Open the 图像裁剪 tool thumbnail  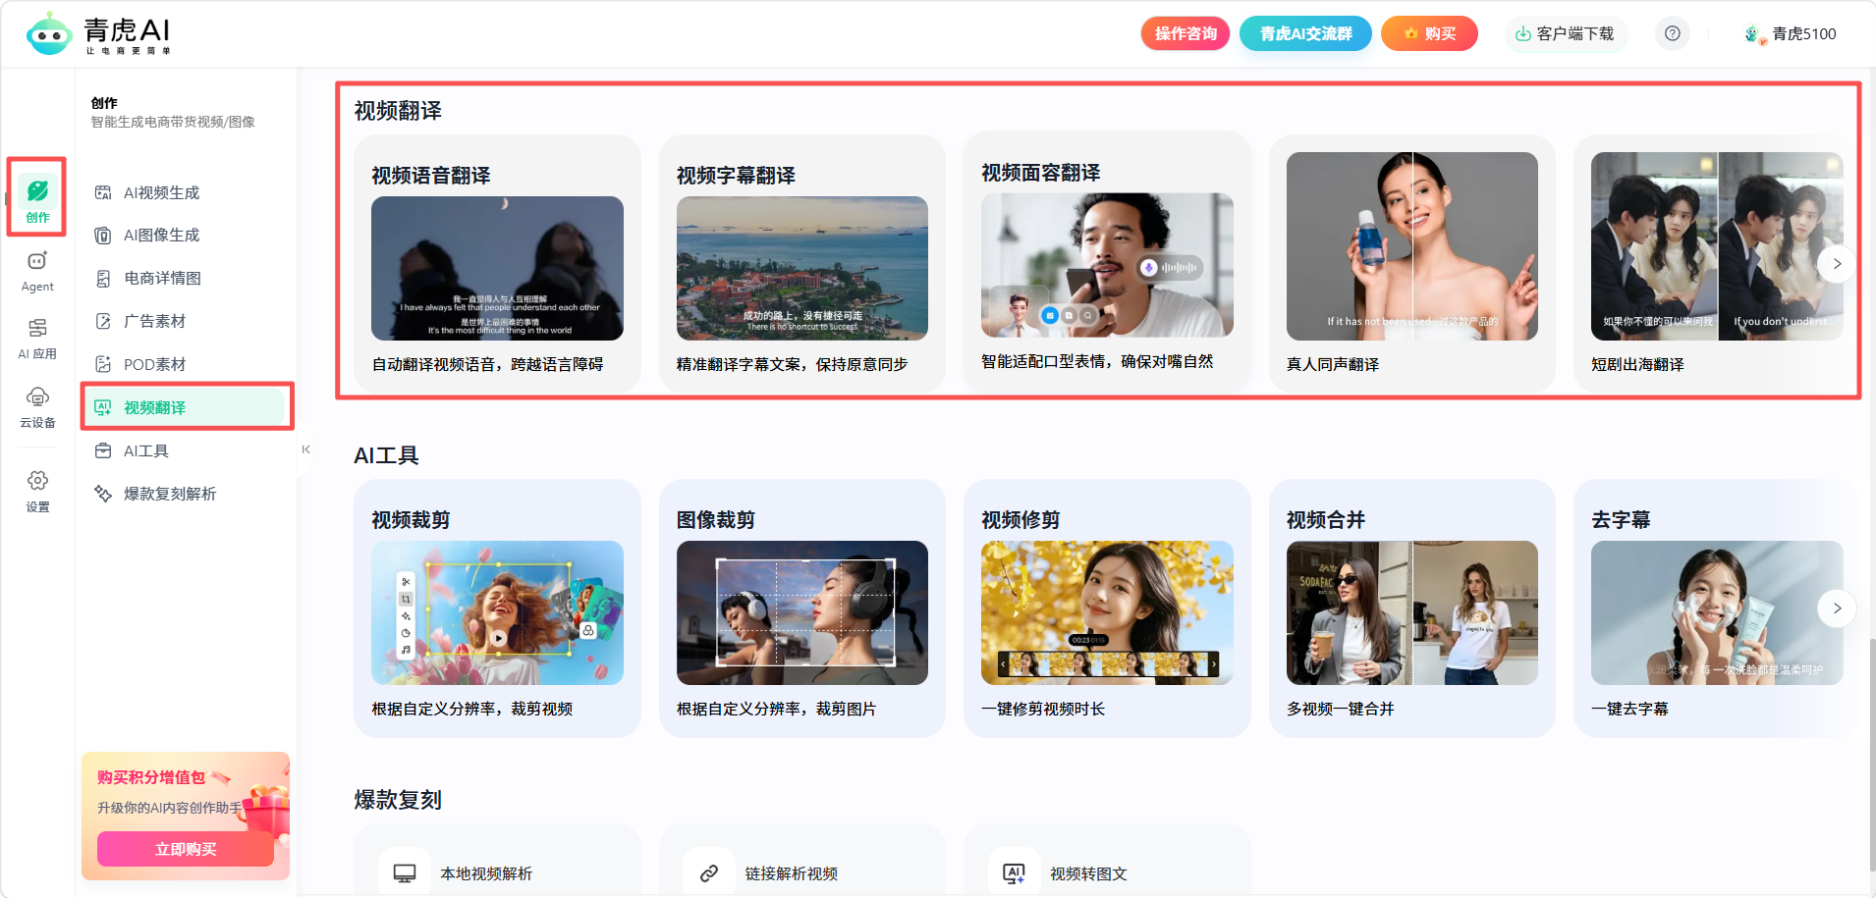[x=802, y=612]
